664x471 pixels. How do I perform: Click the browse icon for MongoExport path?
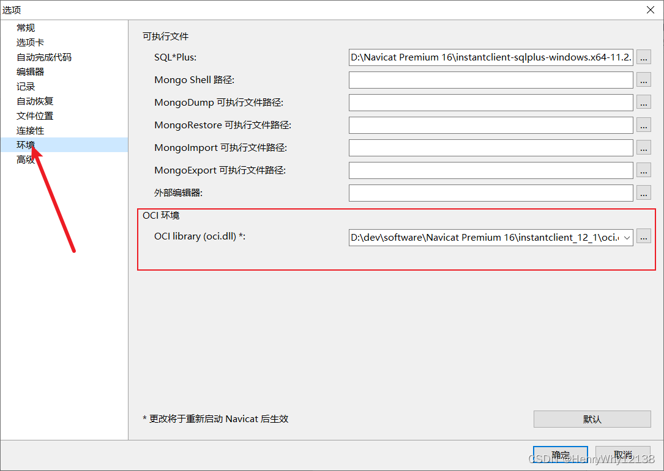pyautogui.click(x=643, y=170)
